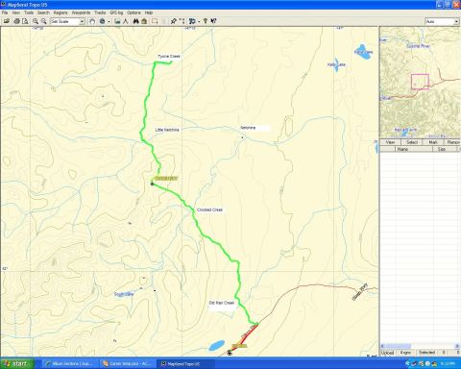This screenshot has width=461, height=369.
Task: Click the GPS upload toolbar icon
Action: tap(192, 21)
